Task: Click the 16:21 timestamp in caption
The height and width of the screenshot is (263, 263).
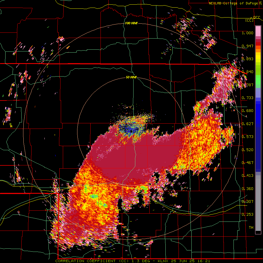Action: (x=203, y=261)
